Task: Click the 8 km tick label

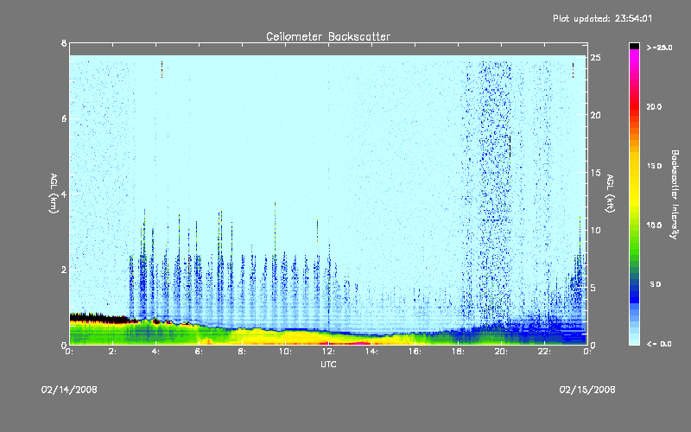Action: click(x=64, y=43)
